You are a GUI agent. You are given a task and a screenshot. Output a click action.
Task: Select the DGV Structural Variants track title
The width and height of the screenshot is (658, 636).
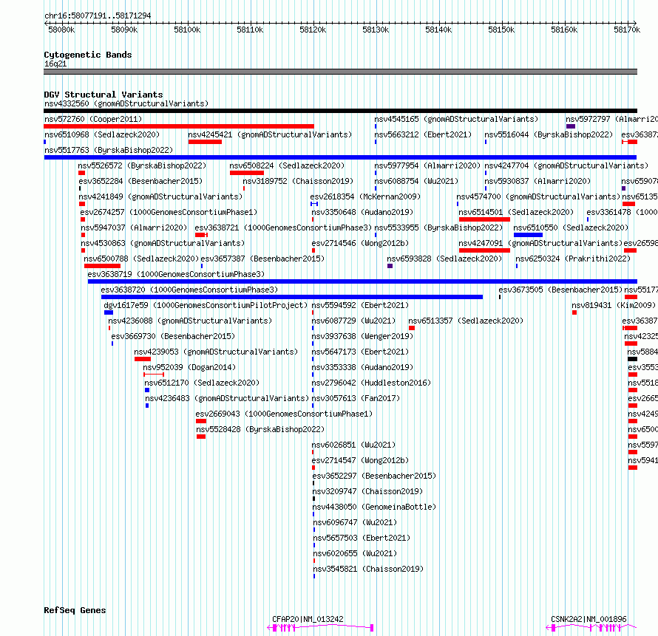tap(104, 95)
